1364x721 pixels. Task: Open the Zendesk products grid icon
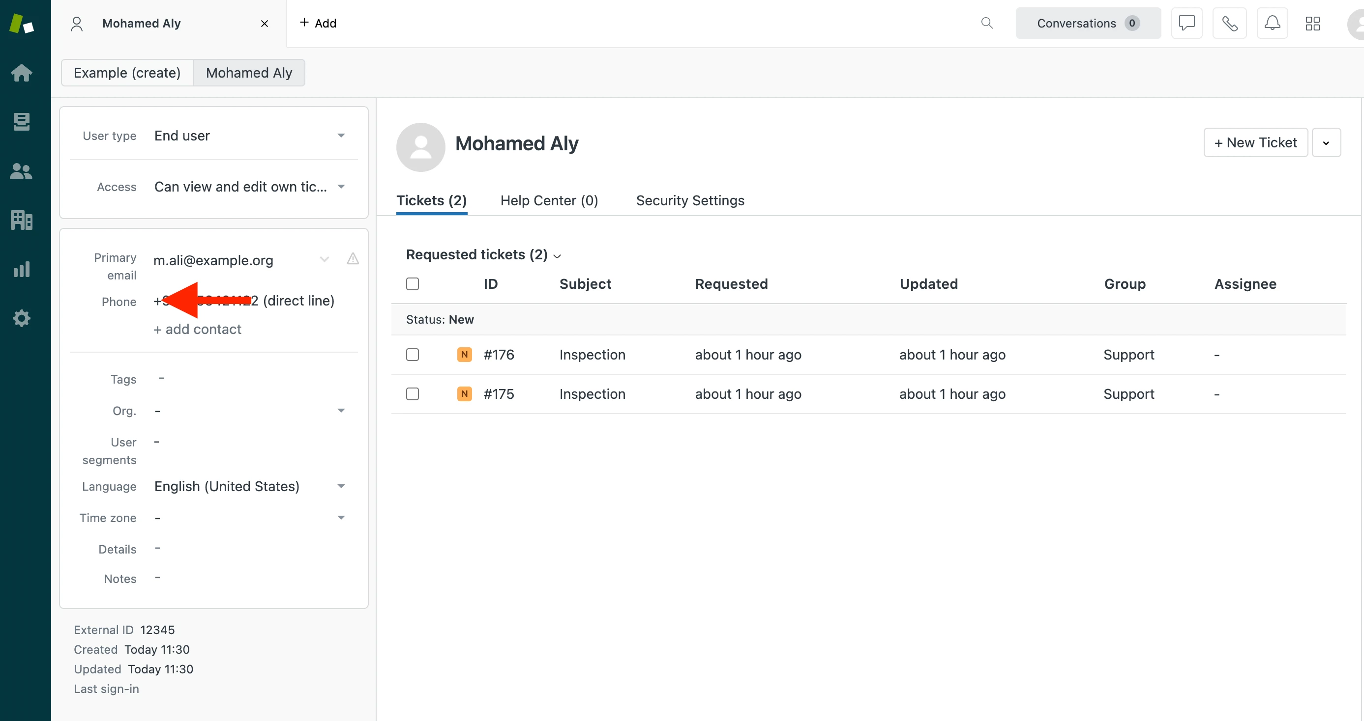pyautogui.click(x=1313, y=23)
